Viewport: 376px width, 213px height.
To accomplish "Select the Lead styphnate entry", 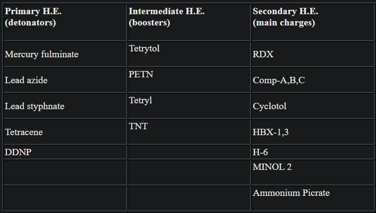I will tap(34, 106).
